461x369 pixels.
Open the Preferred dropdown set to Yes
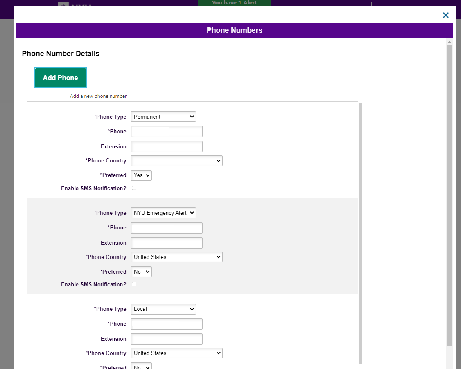(141, 175)
